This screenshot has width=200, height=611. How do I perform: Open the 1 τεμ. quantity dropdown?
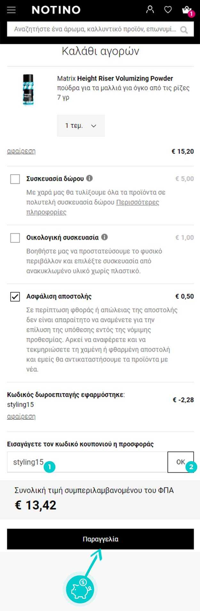point(81,126)
